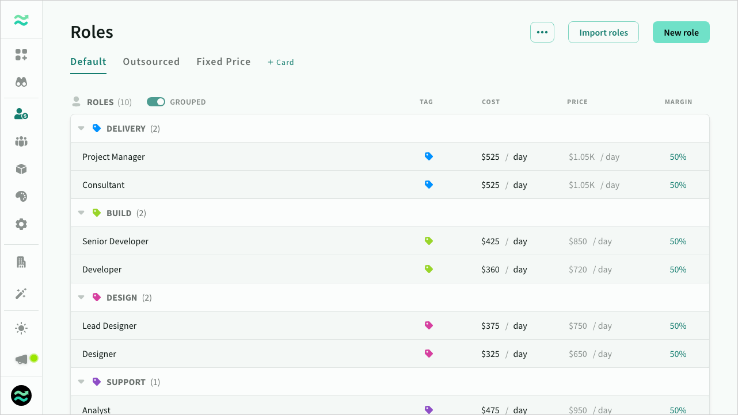Click the building icon in sidebar

coord(21,262)
